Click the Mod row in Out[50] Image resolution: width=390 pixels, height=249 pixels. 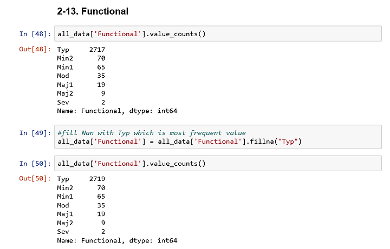81,205
